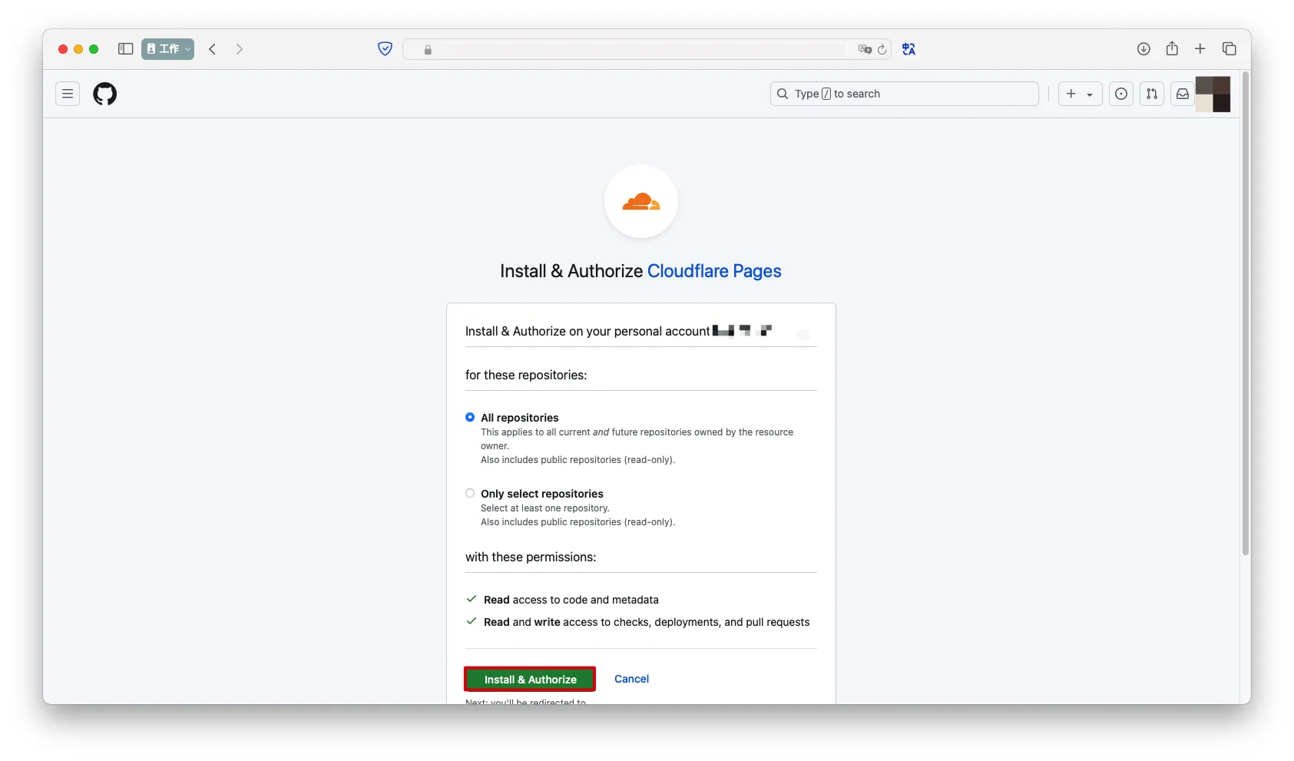The image size is (1294, 761).
Task: Open the translation extension icon
Action: [909, 49]
